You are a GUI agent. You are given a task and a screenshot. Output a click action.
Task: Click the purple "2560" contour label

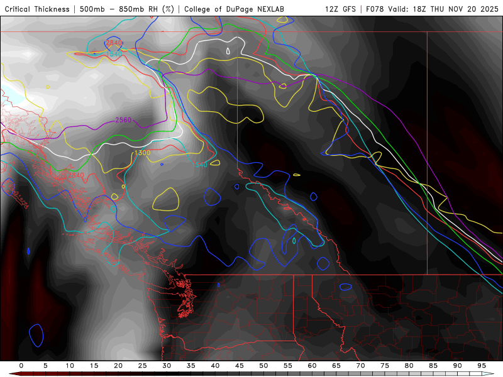[123, 120]
